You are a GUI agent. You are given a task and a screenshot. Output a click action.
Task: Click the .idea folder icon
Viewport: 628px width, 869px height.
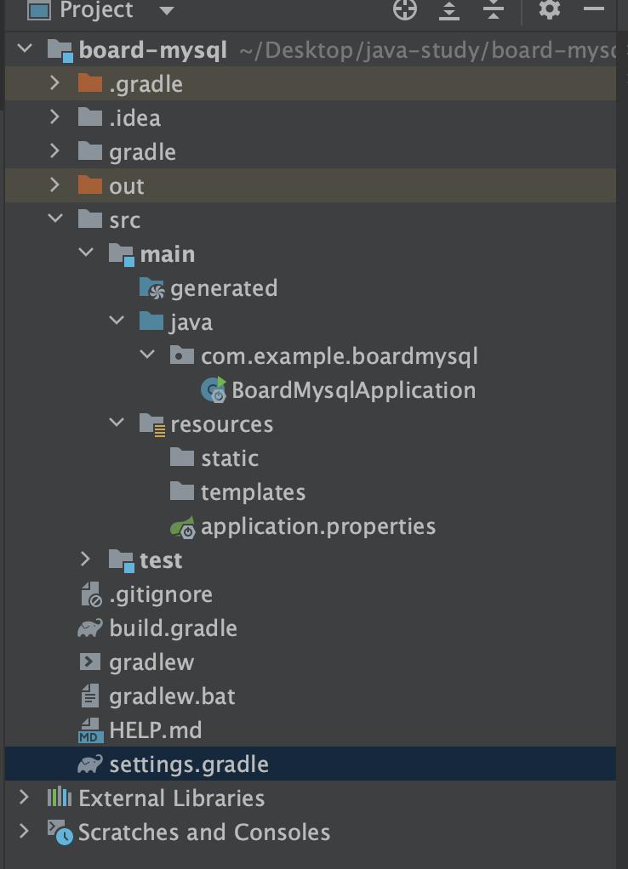tap(90, 117)
